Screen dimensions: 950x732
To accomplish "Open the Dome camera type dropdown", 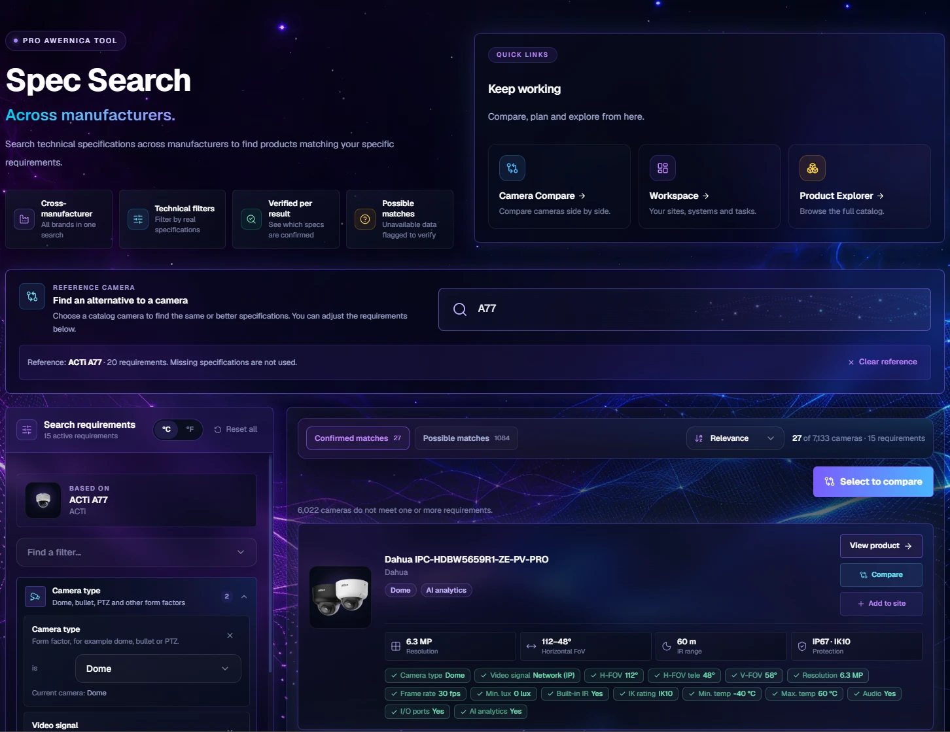I will [158, 669].
